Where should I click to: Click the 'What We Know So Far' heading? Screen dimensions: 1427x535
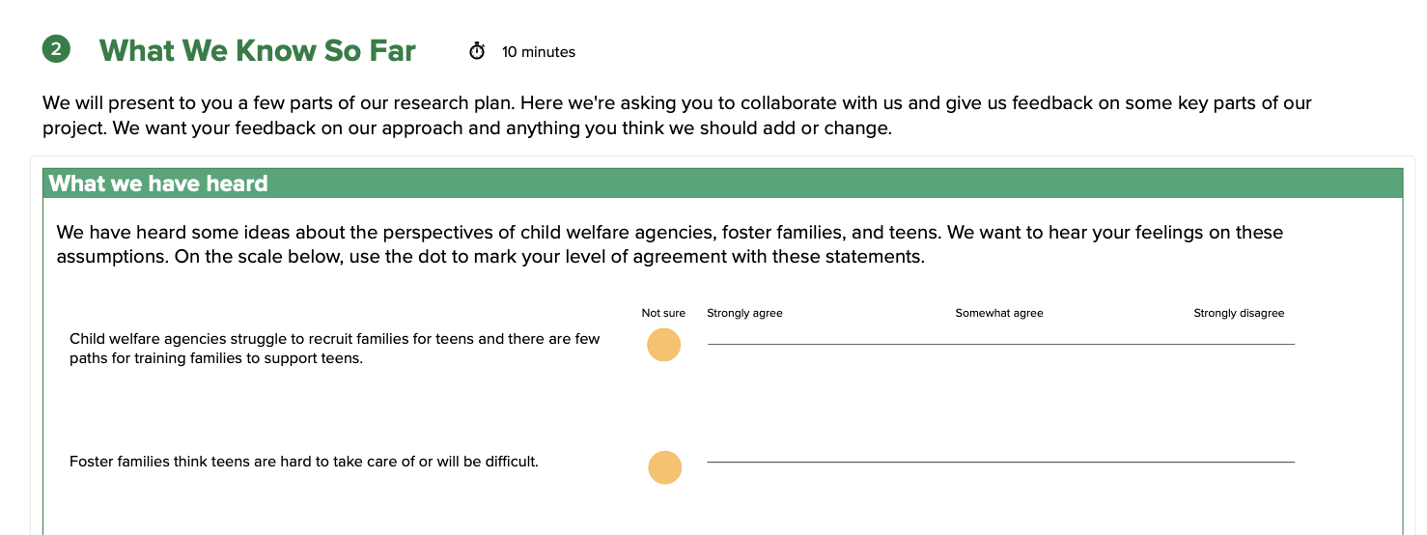click(258, 50)
